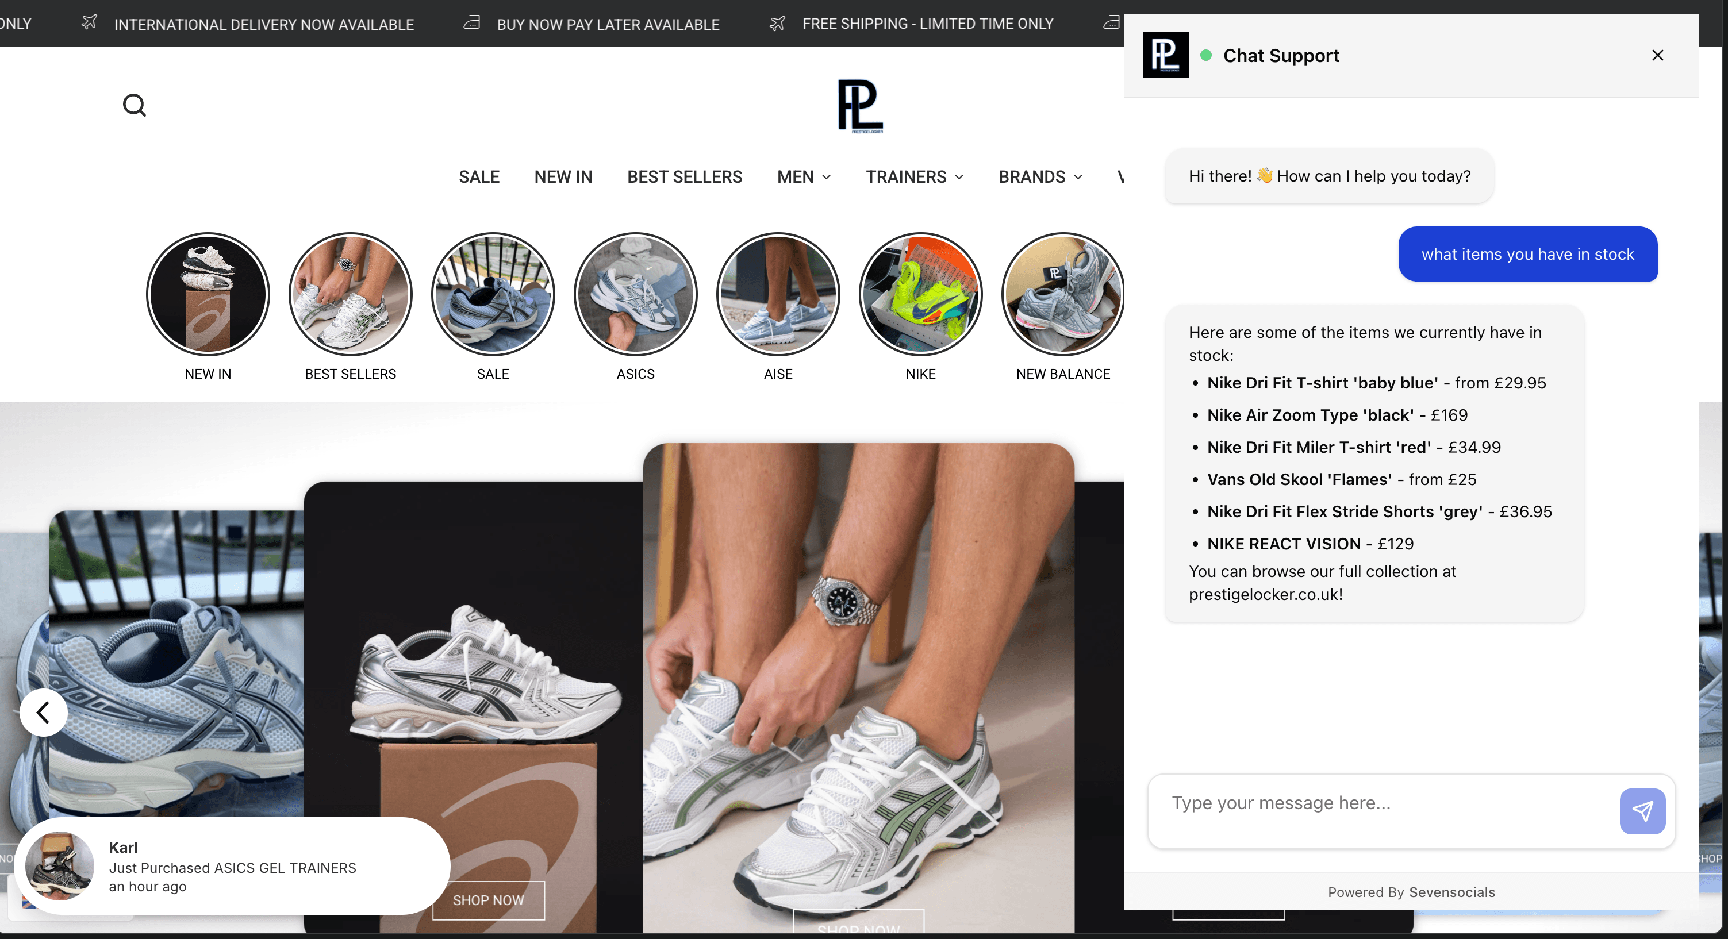Click the SHOP NOW button
The image size is (1728, 939).
[487, 900]
